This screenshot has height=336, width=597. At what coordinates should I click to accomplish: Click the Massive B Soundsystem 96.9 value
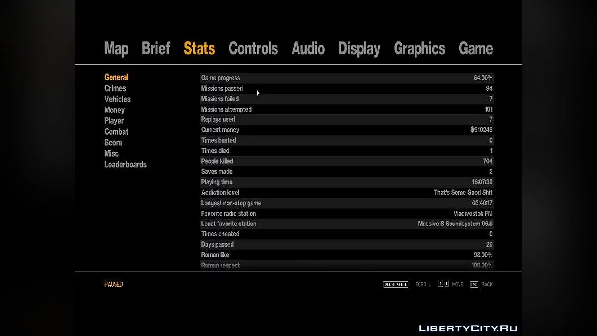[x=455, y=224]
